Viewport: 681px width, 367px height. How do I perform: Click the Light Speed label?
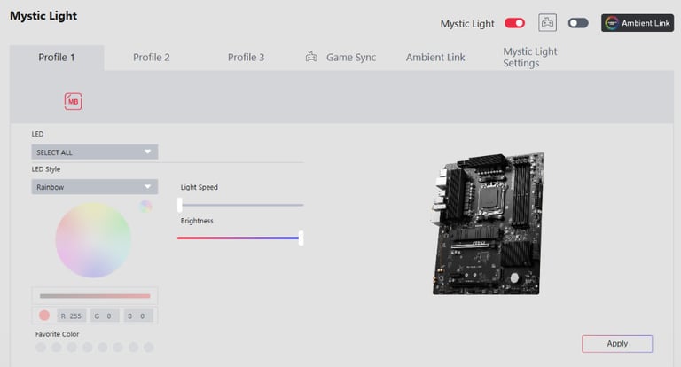199,187
